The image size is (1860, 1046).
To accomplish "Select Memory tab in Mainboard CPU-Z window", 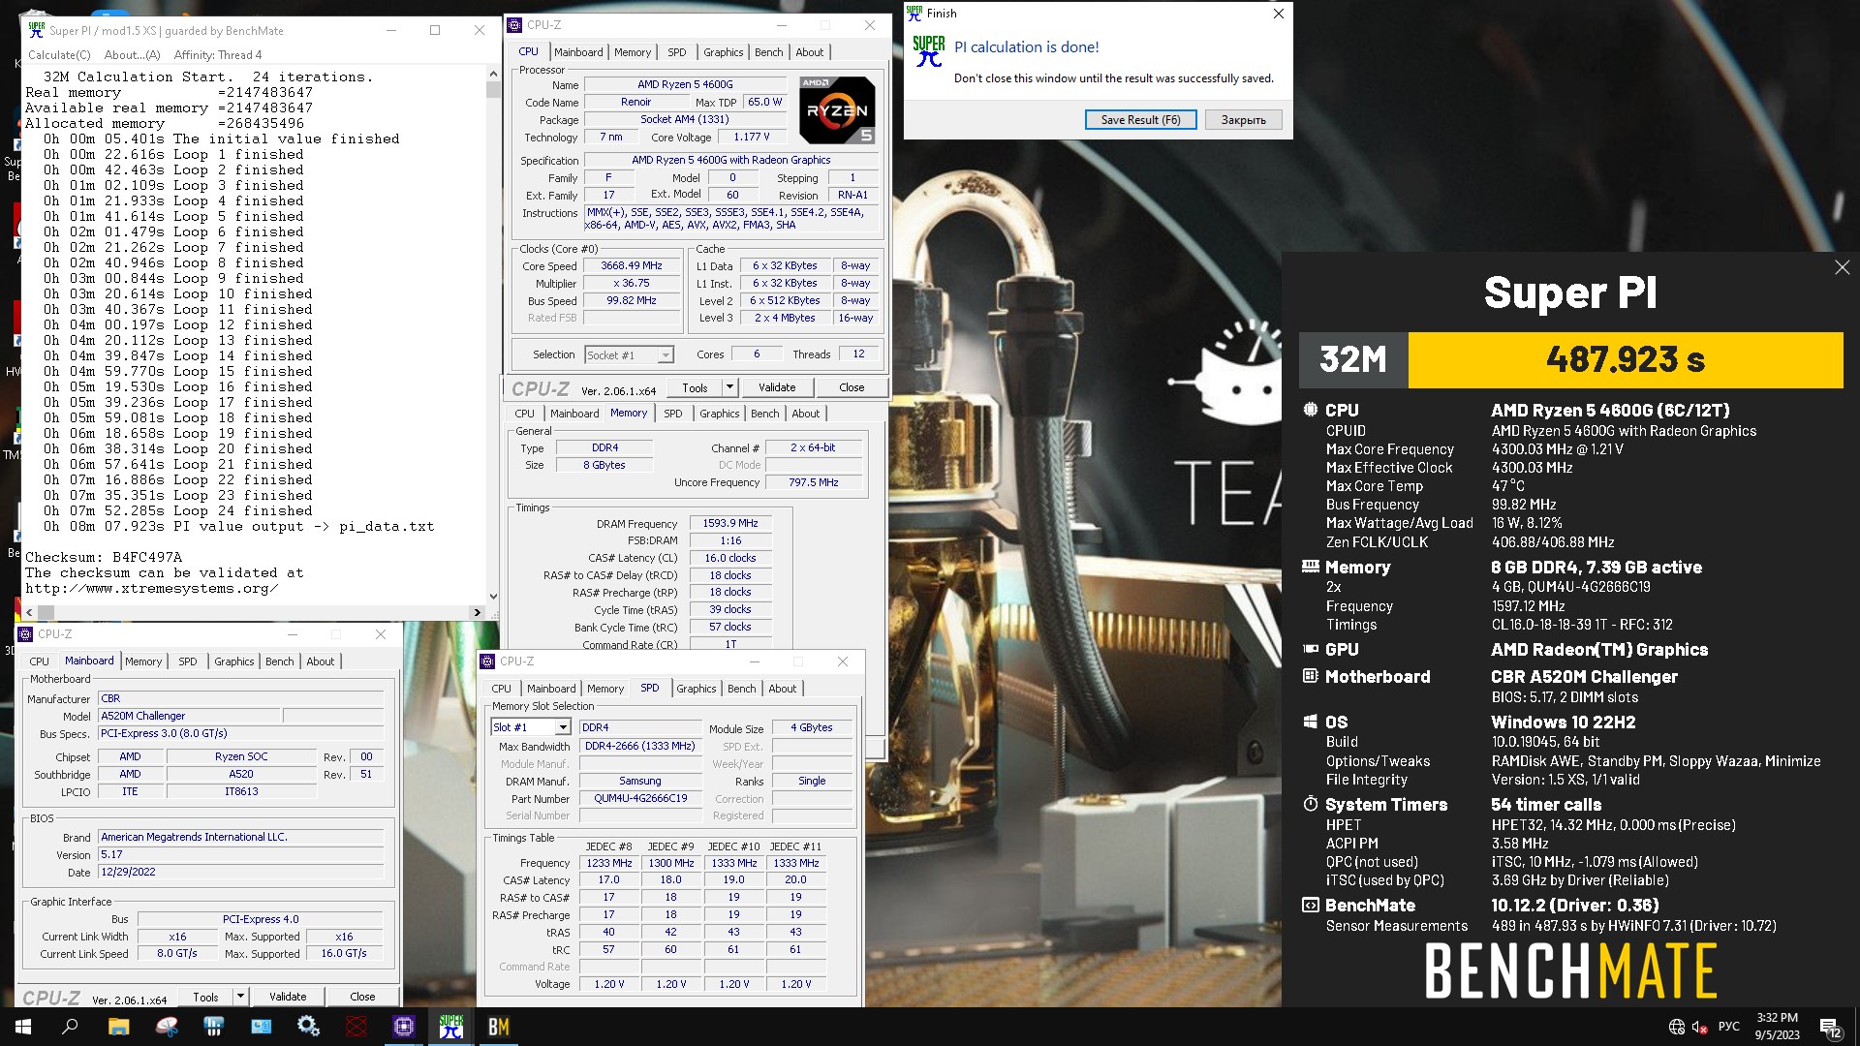I will tap(143, 661).
